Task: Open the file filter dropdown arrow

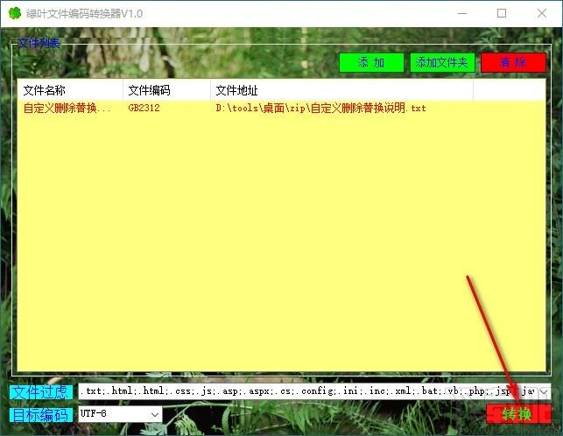Action: [545, 391]
